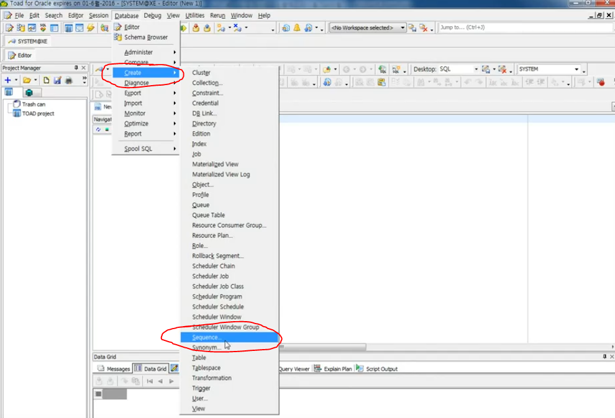This screenshot has width=615, height=418.
Task: Open the workspace selector dropdown
Action: pyautogui.click(x=403, y=28)
